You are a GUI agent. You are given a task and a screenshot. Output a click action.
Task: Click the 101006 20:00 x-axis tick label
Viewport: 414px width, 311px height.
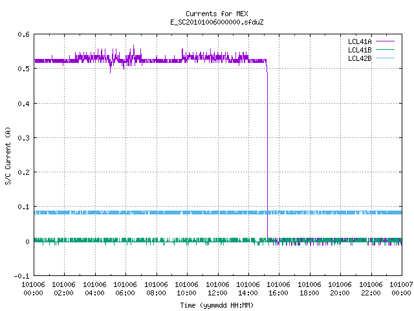(x=340, y=289)
